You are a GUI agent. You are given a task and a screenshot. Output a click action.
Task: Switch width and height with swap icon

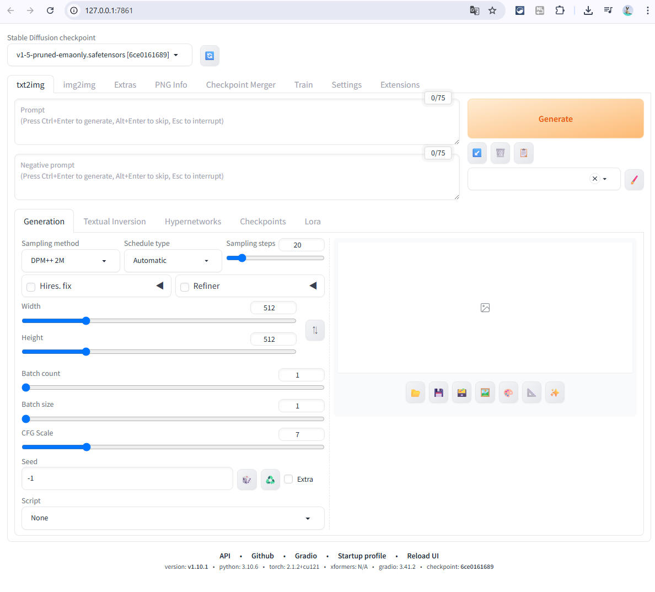tap(315, 330)
